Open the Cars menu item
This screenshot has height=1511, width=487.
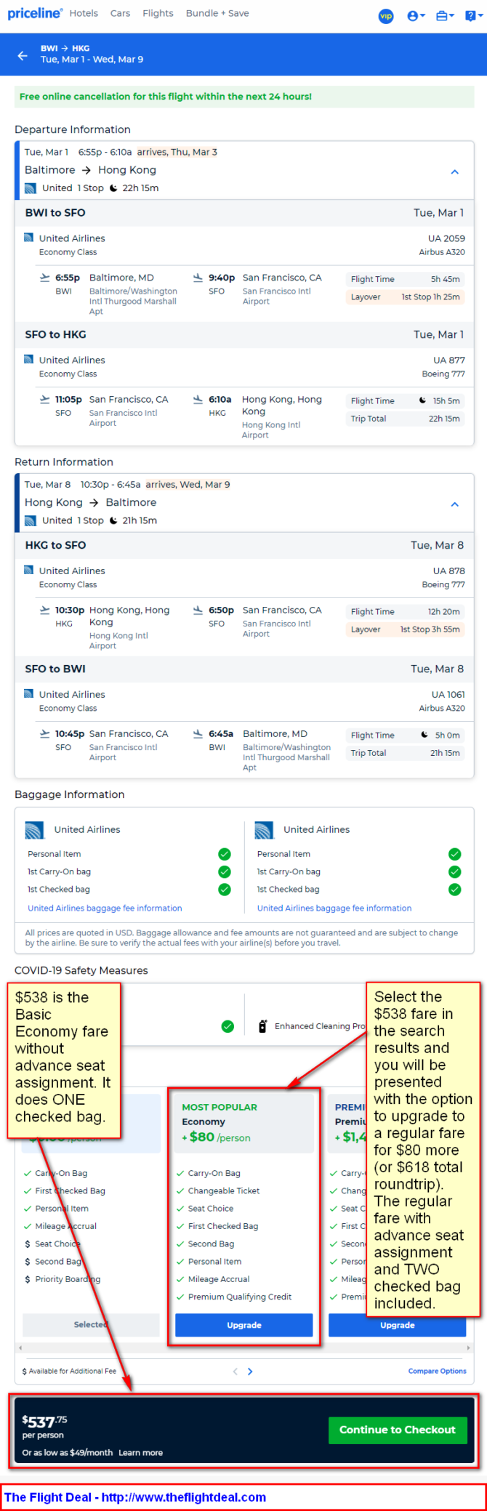click(x=121, y=13)
